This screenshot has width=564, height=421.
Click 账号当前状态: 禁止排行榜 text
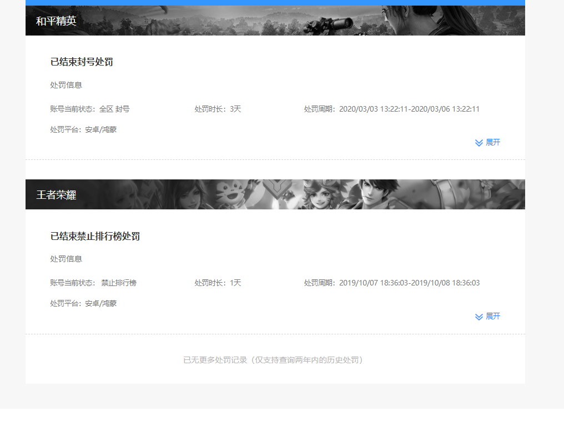(x=93, y=283)
